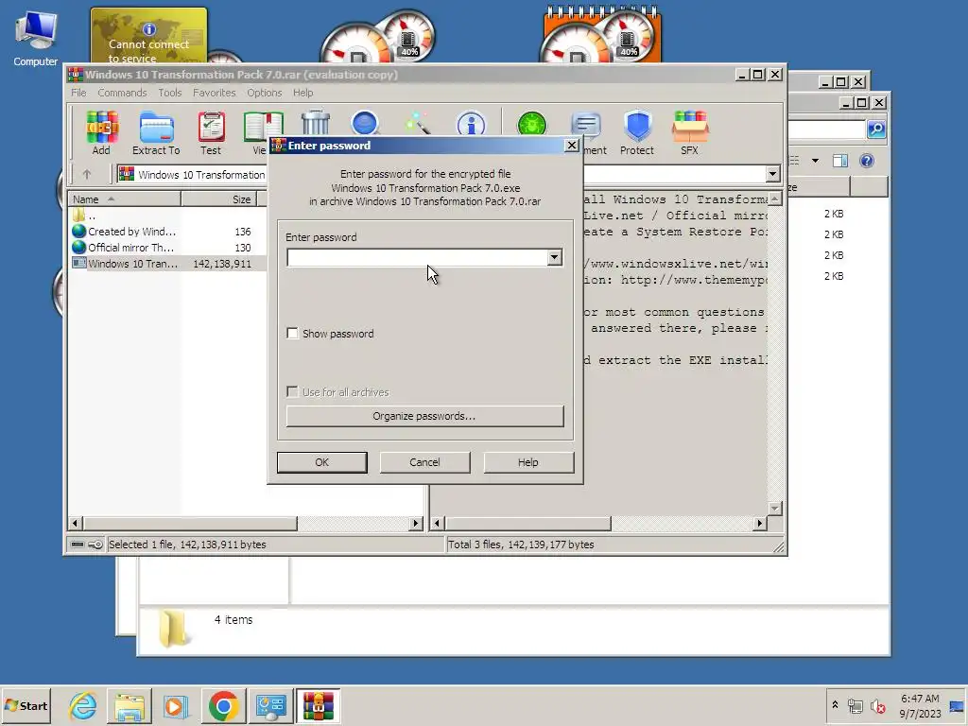This screenshot has height=726, width=968.
Task: Click up arrow of comment pane scrollbar
Action: click(775, 199)
